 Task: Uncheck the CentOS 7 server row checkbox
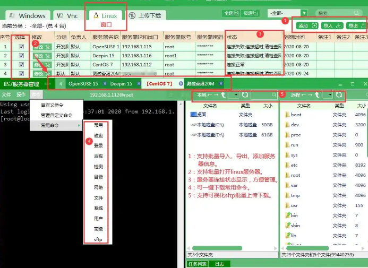point(21,65)
